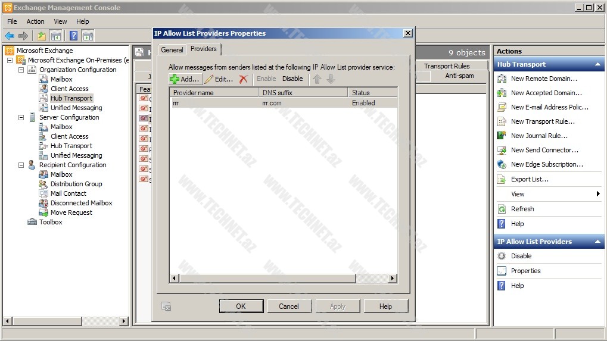Click the red Remove X icon

(x=243, y=79)
